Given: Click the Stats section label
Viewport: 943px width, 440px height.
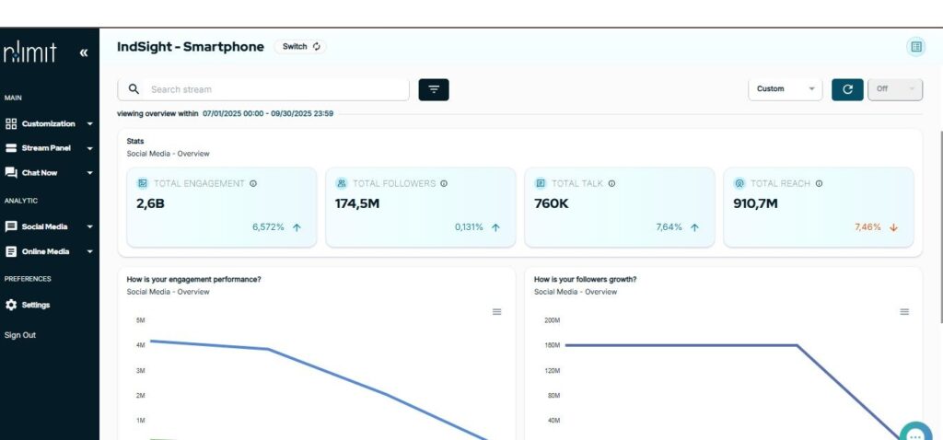Looking at the screenshot, I should coord(135,141).
